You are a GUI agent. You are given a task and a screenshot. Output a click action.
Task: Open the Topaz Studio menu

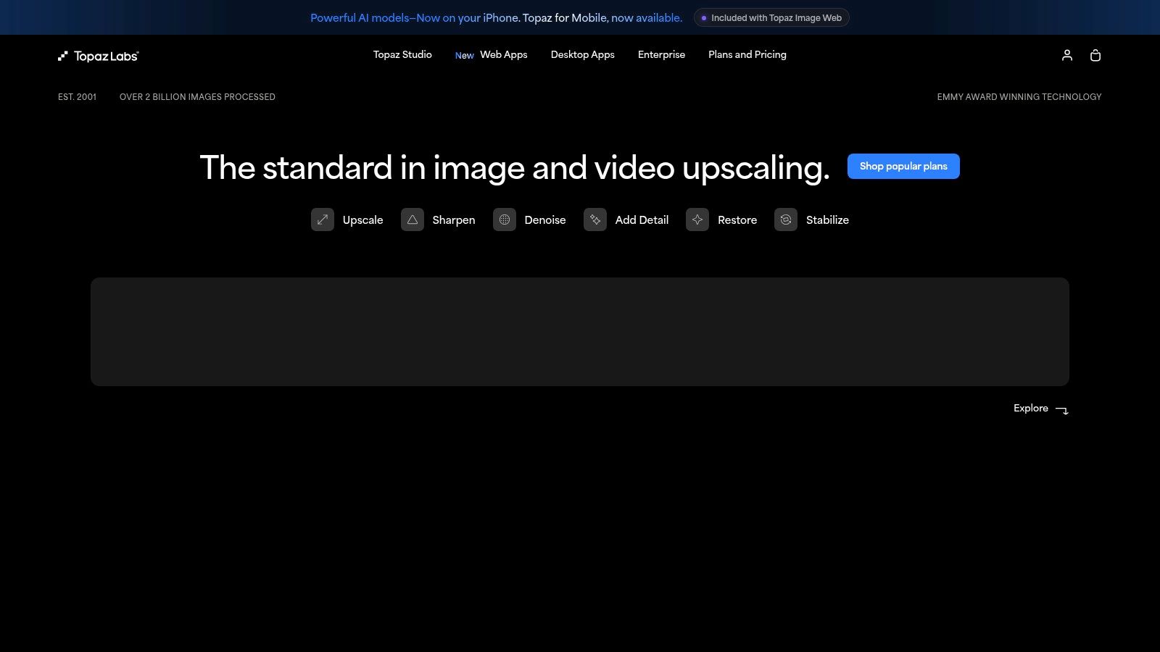tap(402, 54)
